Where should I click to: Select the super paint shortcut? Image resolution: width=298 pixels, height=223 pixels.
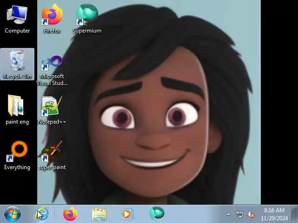tap(52, 156)
